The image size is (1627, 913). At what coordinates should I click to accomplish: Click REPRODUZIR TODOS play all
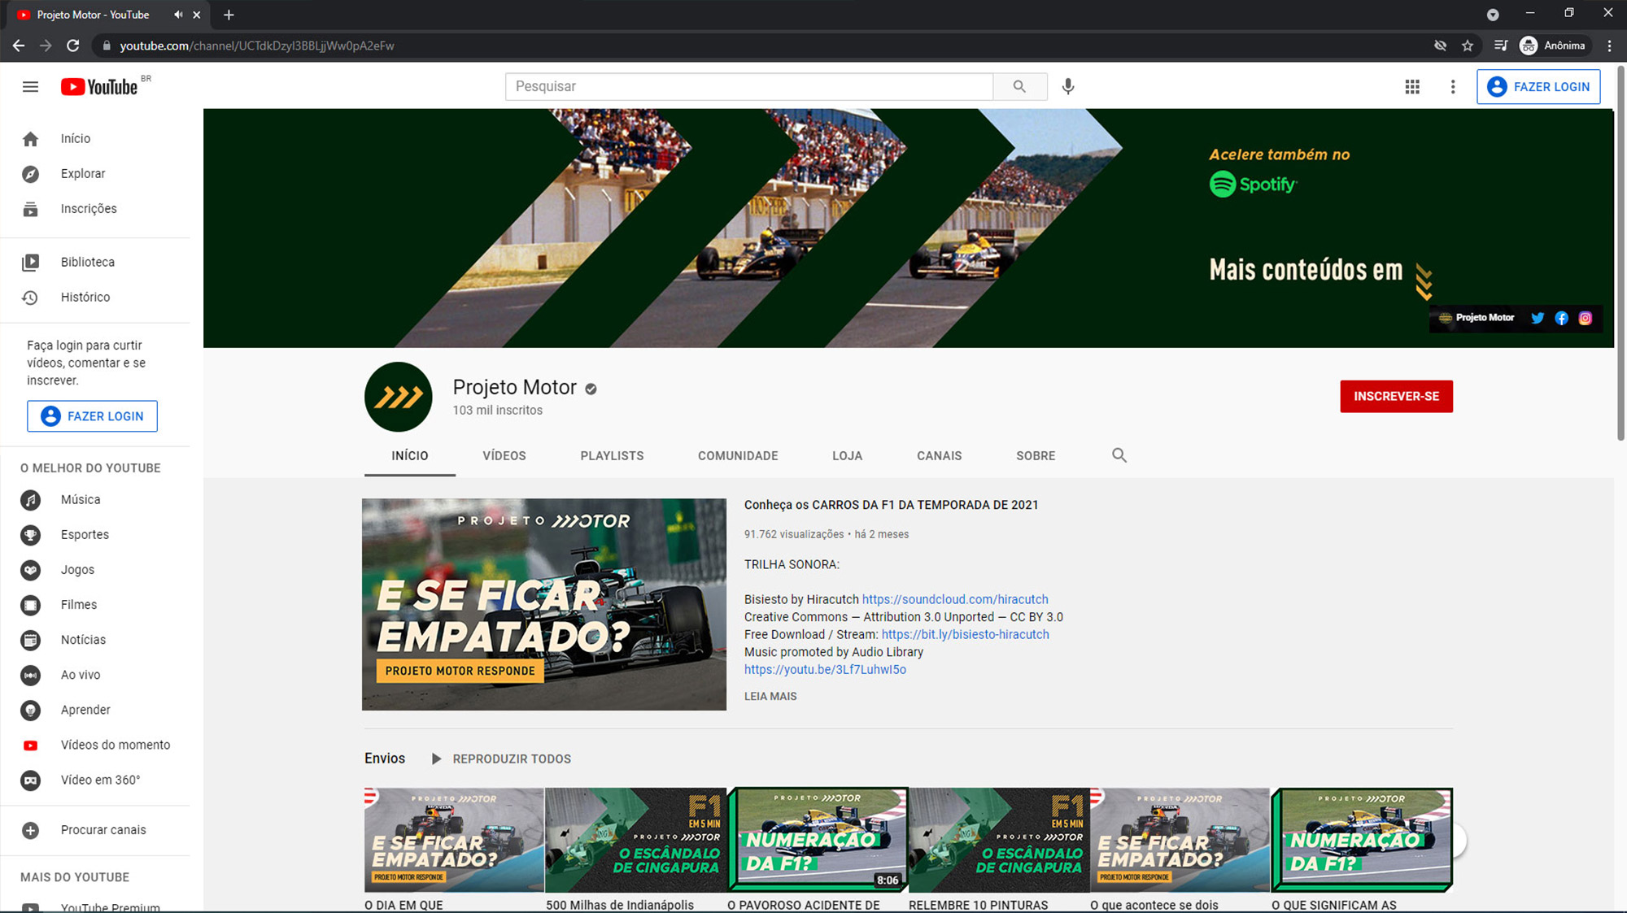pyautogui.click(x=501, y=759)
